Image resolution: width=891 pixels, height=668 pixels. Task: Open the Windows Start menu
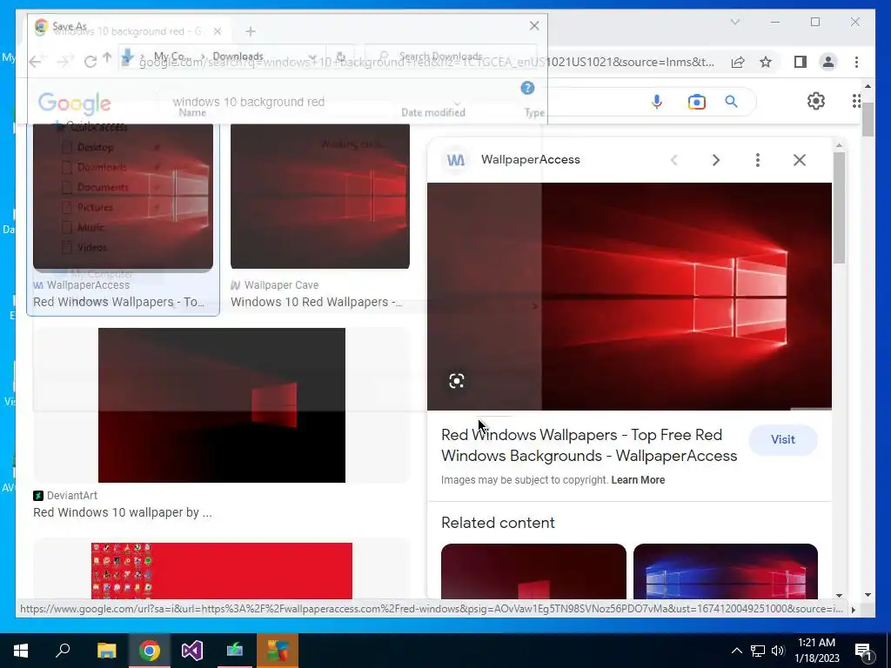tap(21, 650)
